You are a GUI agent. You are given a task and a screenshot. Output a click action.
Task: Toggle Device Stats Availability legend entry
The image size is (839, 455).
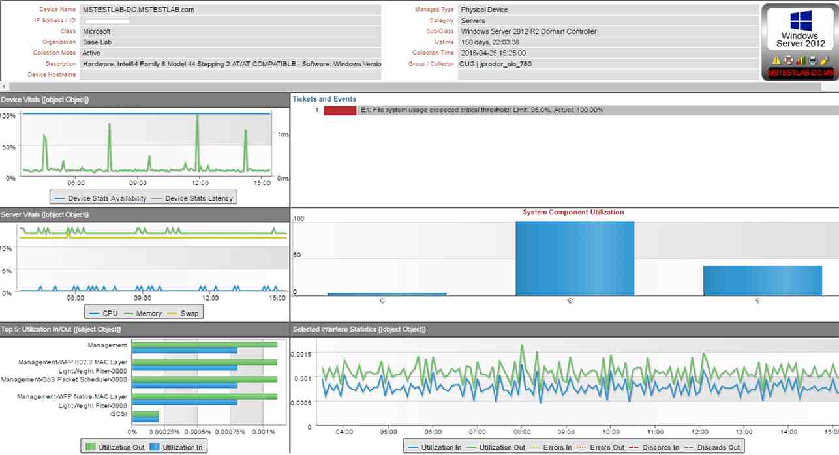(x=100, y=198)
